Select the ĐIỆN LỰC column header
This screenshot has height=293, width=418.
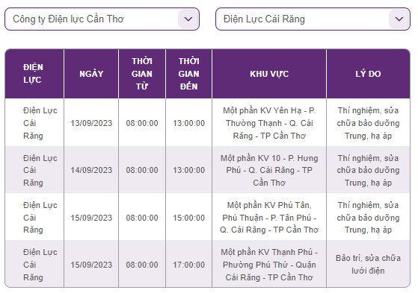click(x=34, y=74)
